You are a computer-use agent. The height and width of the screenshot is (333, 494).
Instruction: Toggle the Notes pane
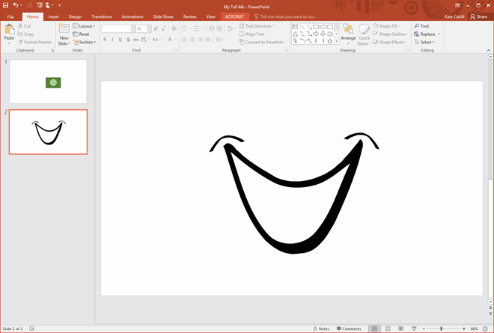pyautogui.click(x=320, y=329)
